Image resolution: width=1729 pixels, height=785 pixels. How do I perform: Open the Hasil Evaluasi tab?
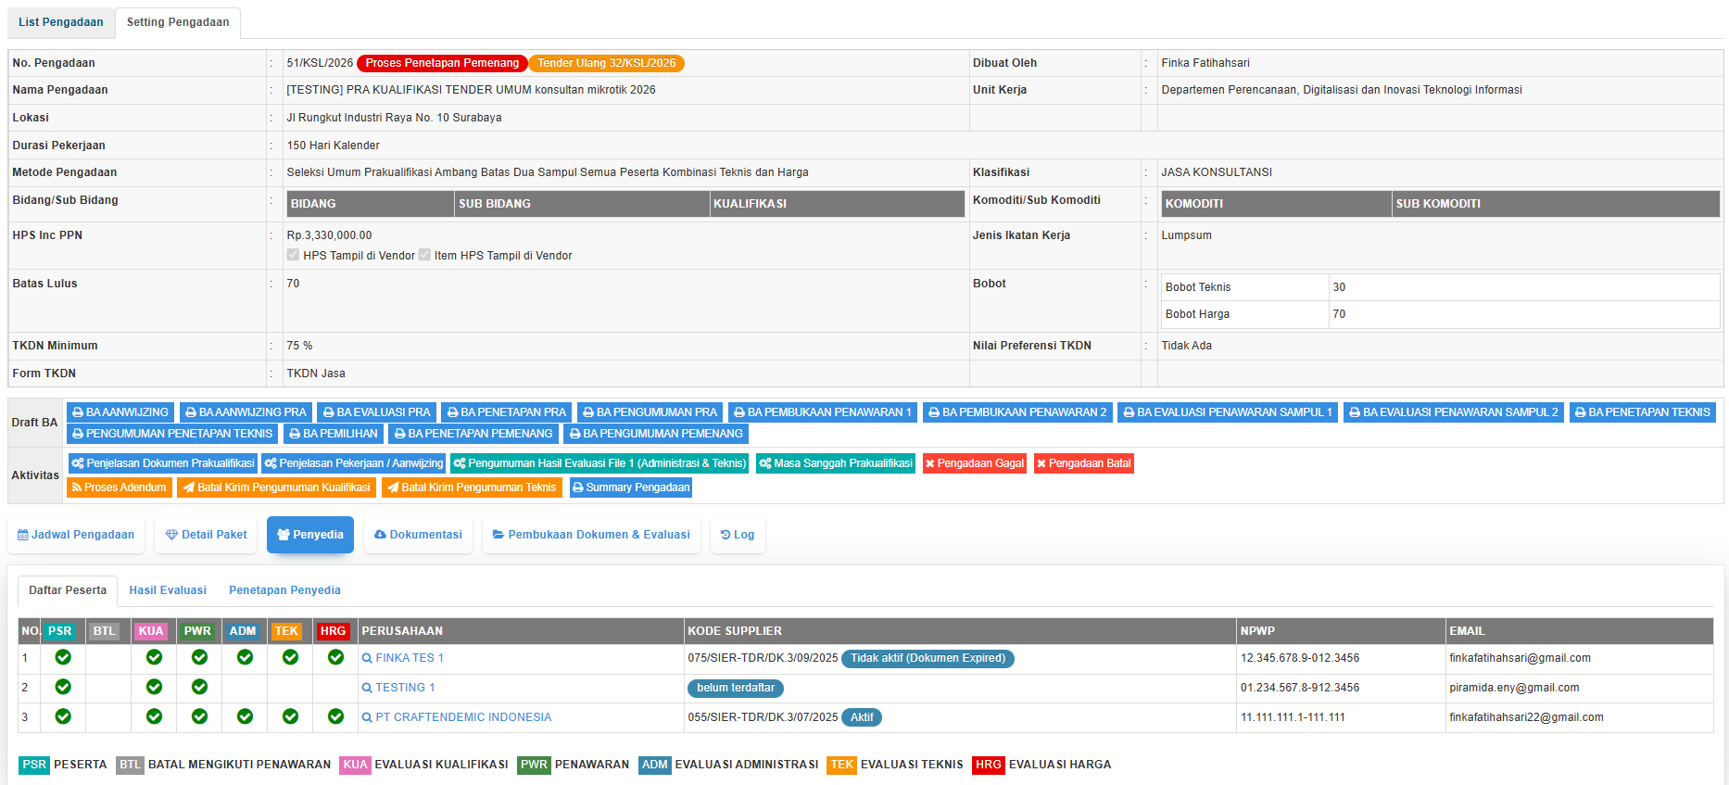168,590
